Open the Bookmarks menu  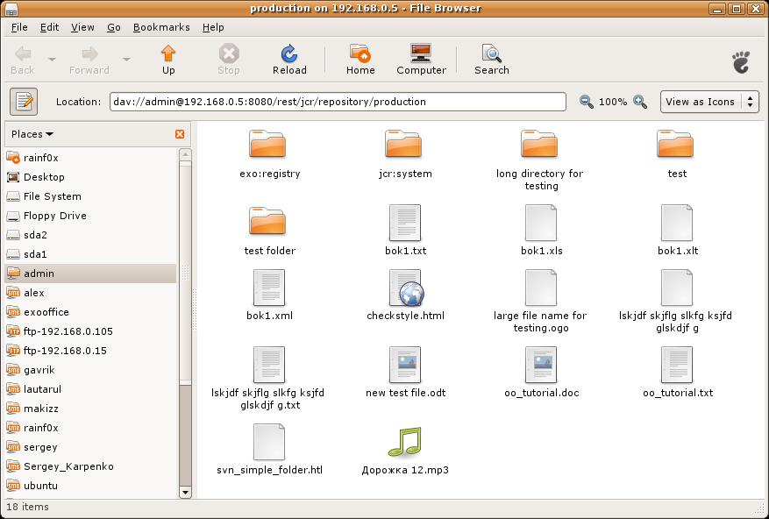(x=161, y=27)
